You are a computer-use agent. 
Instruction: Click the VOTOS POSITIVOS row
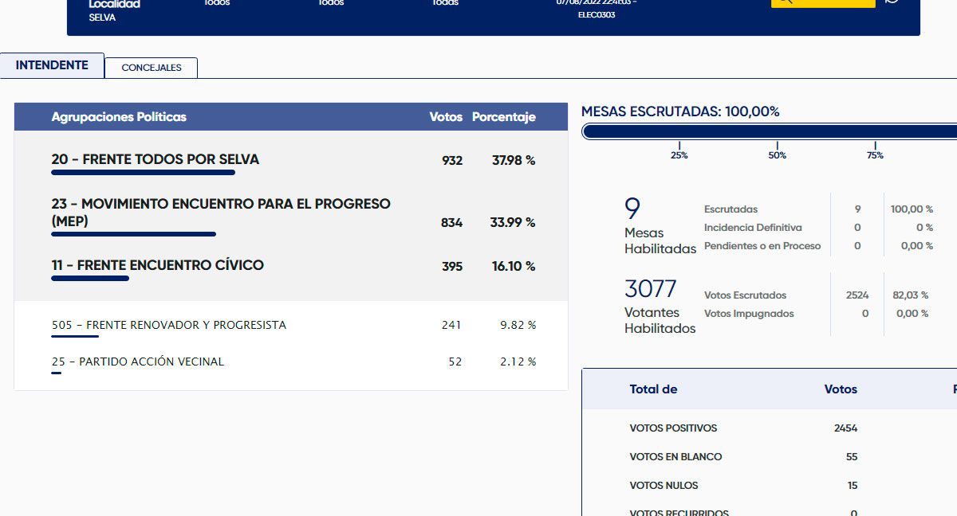tap(673, 428)
